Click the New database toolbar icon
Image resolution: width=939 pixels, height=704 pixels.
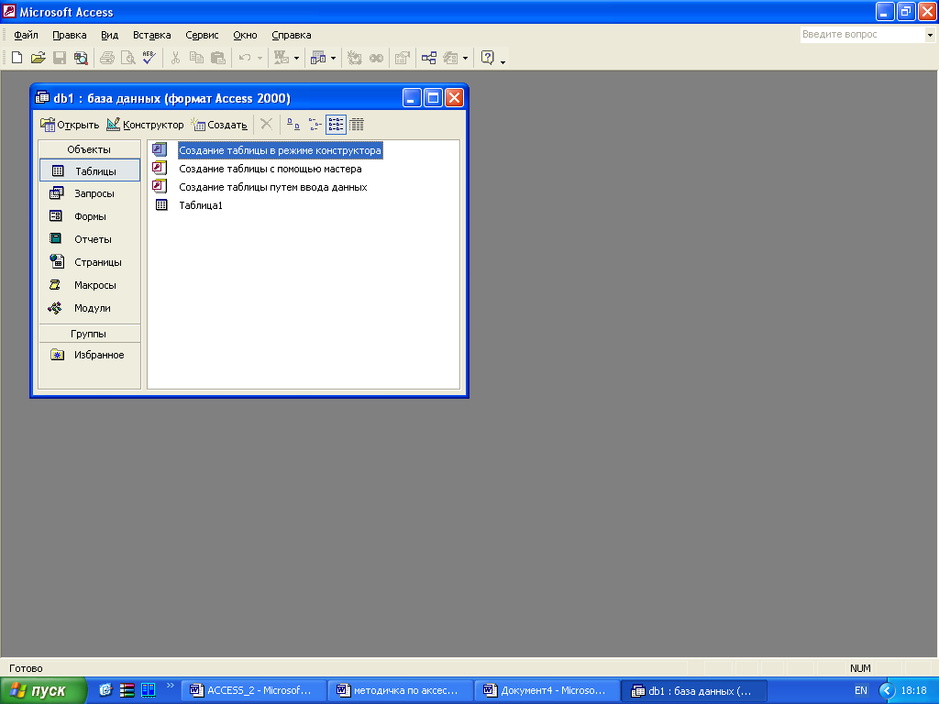[x=17, y=58]
